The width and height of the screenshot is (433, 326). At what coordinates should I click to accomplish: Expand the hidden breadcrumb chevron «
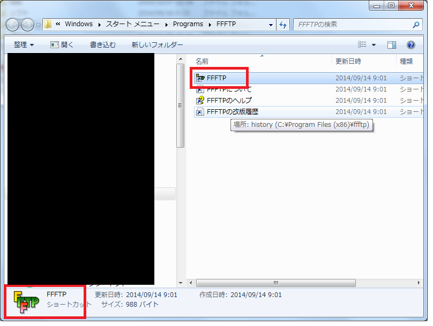coord(58,24)
